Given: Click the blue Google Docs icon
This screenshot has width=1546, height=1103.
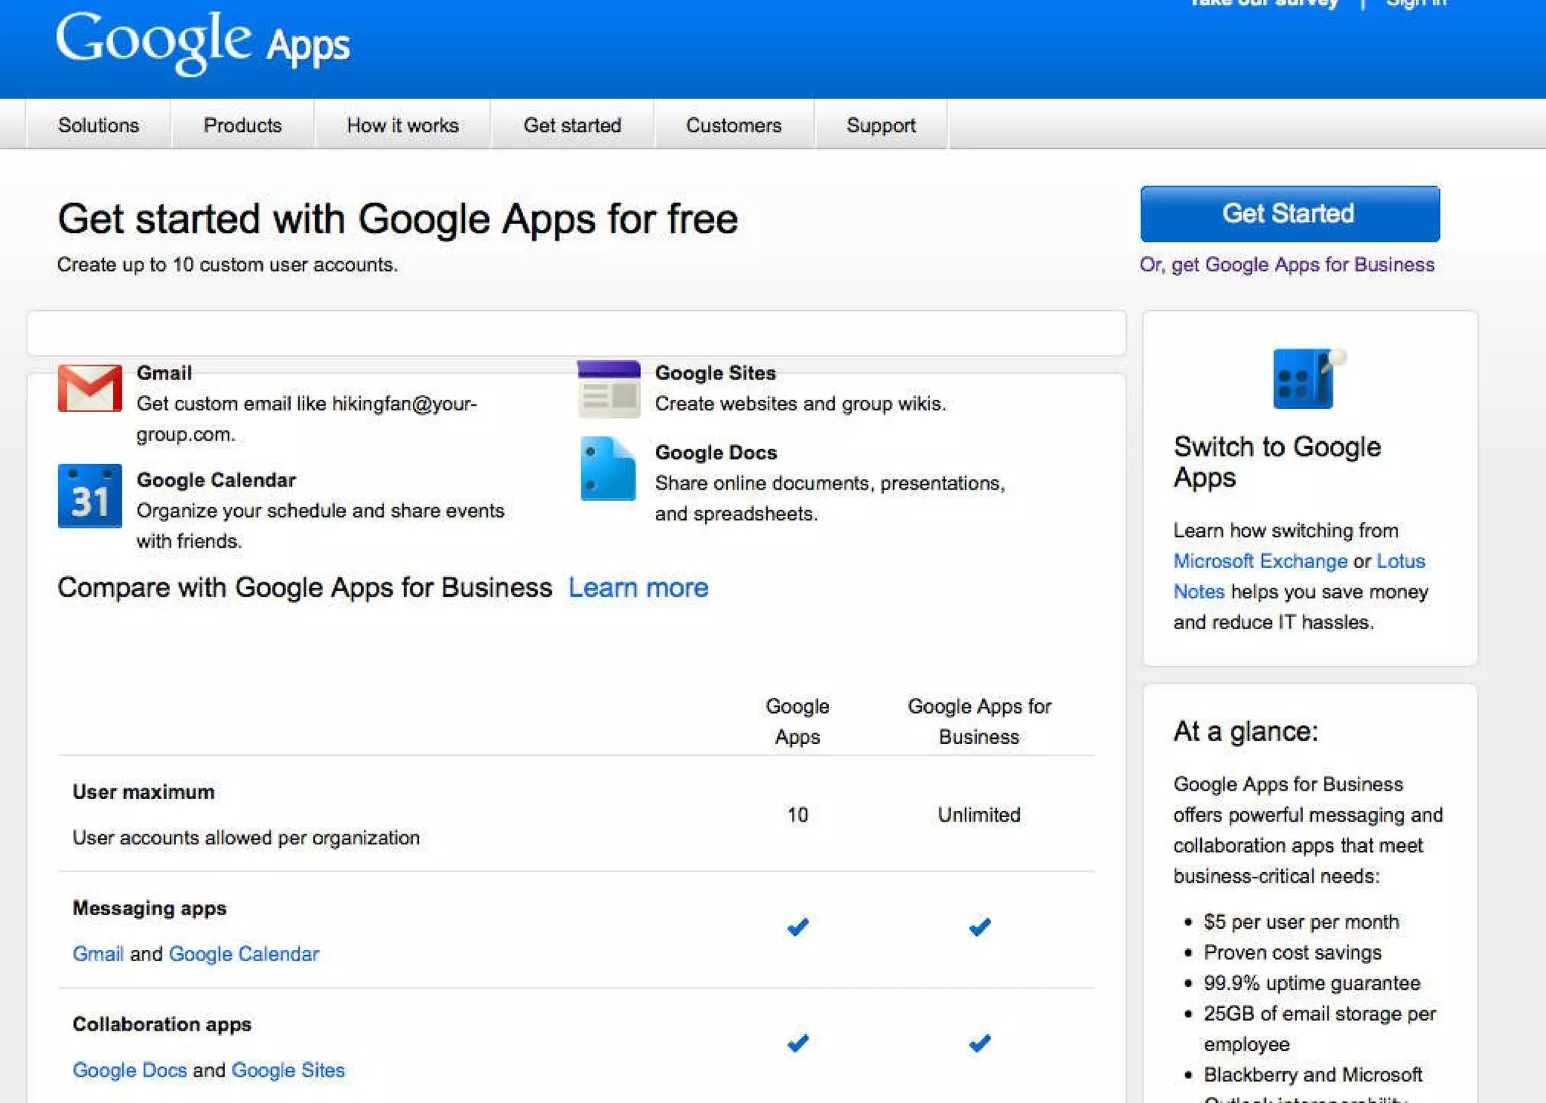Looking at the screenshot, I should click(608, 469).
